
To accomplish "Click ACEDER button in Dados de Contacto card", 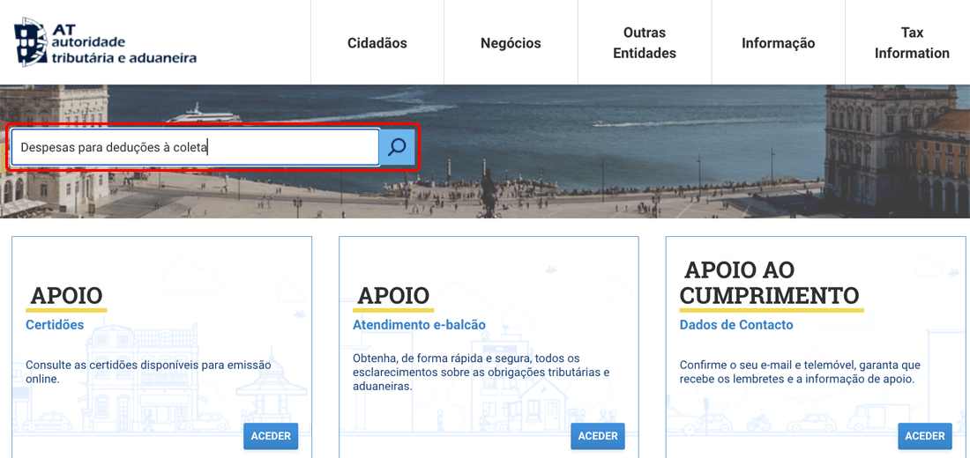I will [x=925, y=436].
